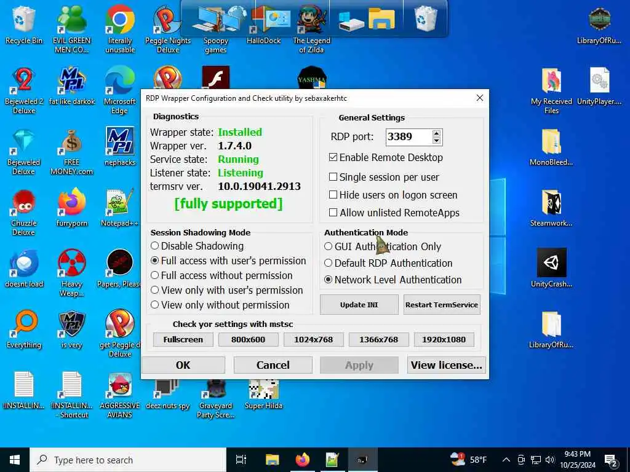Screen dimensions: 630x472
Task: Choose GUI Authentication Only mode
Action: click(x=329, y=246)
